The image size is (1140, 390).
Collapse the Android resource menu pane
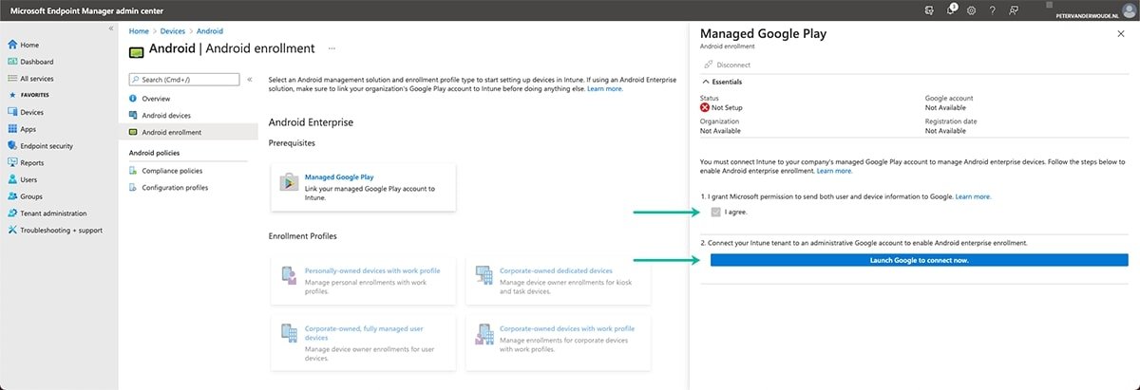250,80
